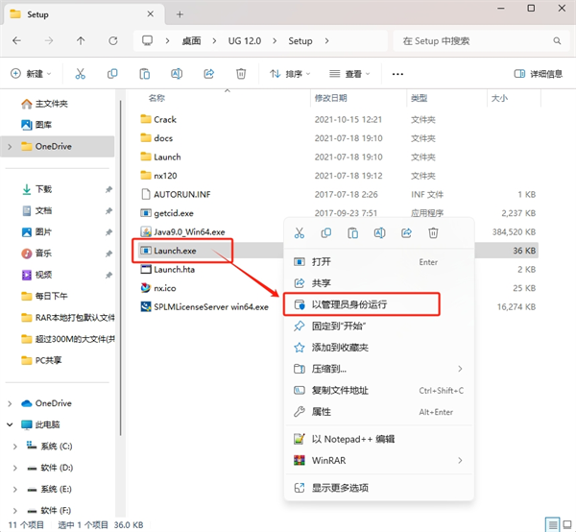Open the Crack folder
Viewport: 576px width, 532px height.
pos(165,120)
